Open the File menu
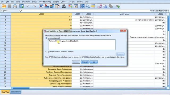The image size is (170, 95). tap(2, 2)
